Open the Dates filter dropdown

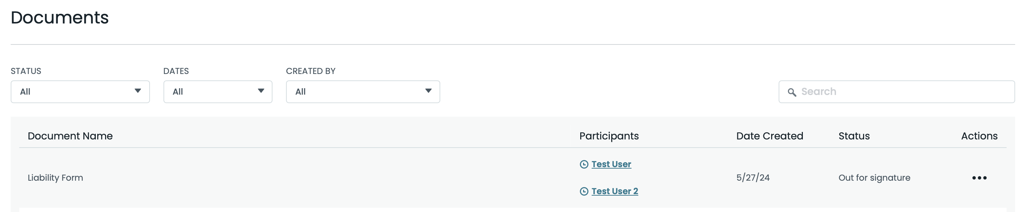(218, 91)
